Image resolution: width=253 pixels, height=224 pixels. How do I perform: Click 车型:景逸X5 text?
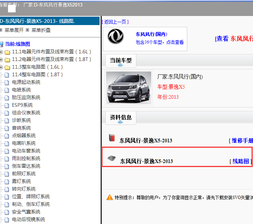(171, 87)
